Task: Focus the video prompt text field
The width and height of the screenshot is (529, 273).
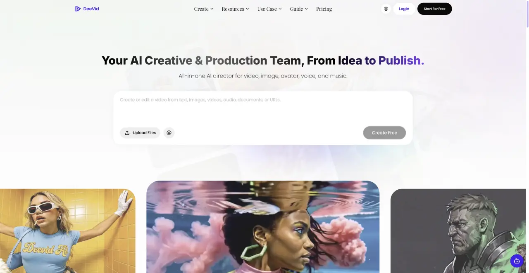Action: tap(263, 107)
